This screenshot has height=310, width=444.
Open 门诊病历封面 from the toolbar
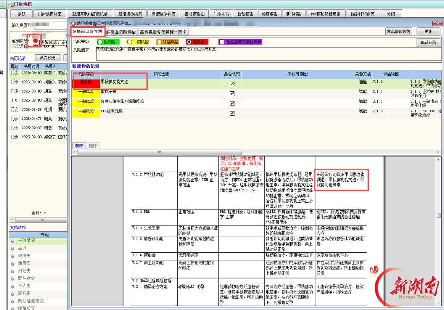coord(50,14)
